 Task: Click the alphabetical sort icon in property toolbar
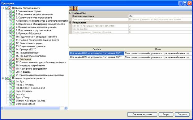pos(75,8)
